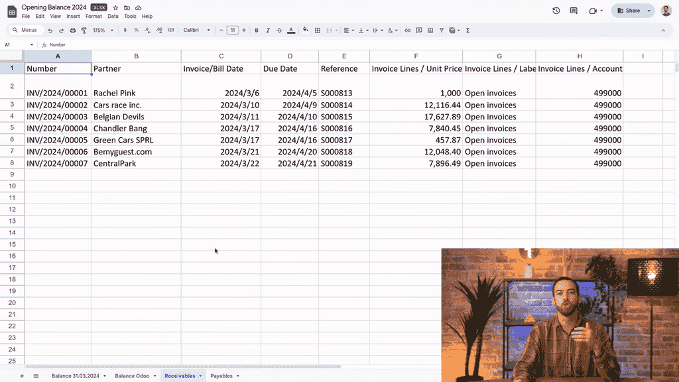Click the Print icon in the toolbar
The image size is (679, 382).
click(x=73, y=31)
